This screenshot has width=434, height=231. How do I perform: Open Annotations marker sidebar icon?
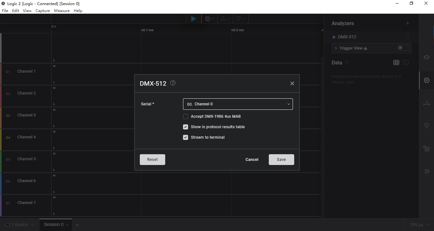tap(426, 126)
